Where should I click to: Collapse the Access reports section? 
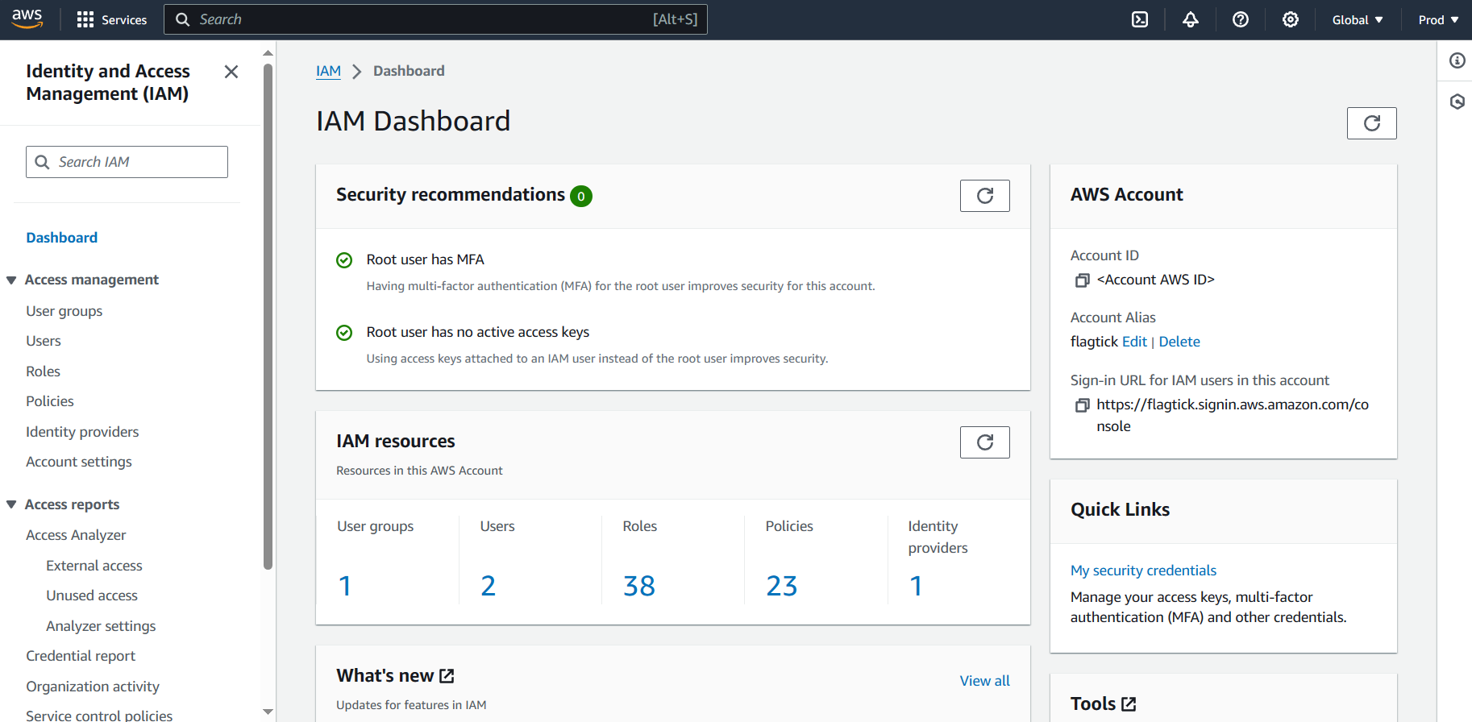12,505
